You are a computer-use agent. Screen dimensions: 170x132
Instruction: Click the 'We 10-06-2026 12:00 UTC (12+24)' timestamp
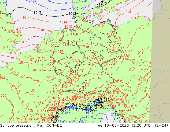[x=133, y=126]
